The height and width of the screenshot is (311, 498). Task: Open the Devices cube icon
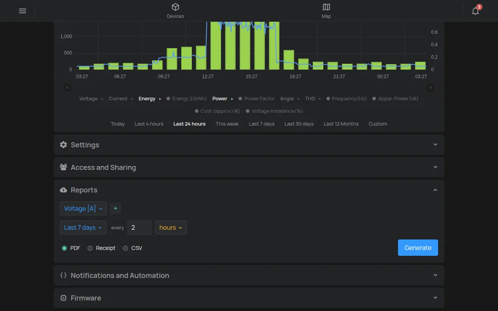point(175,7)
